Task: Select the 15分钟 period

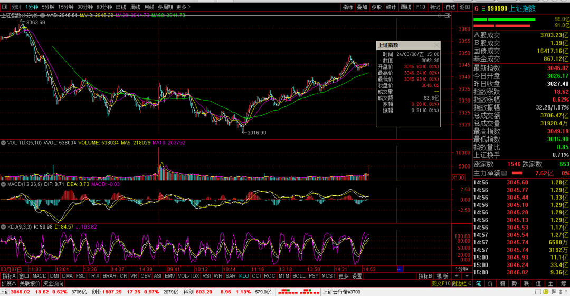Action: click(x=66, y=7)
